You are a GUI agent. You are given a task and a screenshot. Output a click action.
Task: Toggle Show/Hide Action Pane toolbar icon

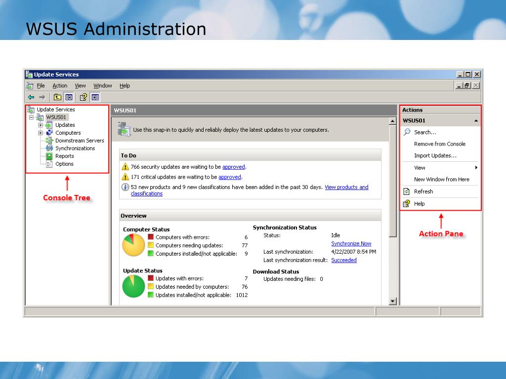[x=95, y=97]
